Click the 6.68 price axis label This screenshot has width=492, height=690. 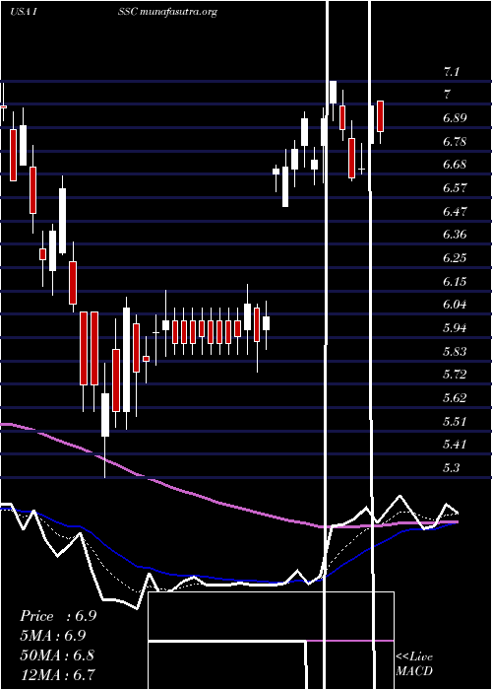coord(455,165)
